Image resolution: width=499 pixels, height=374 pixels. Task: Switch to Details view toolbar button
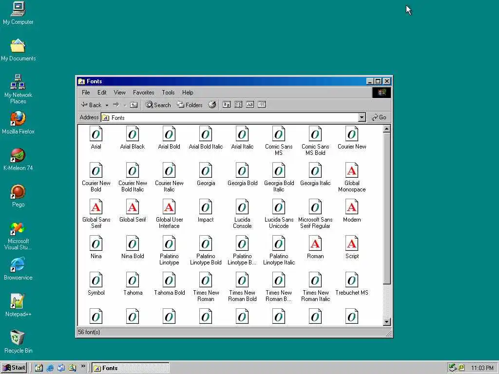262,105
